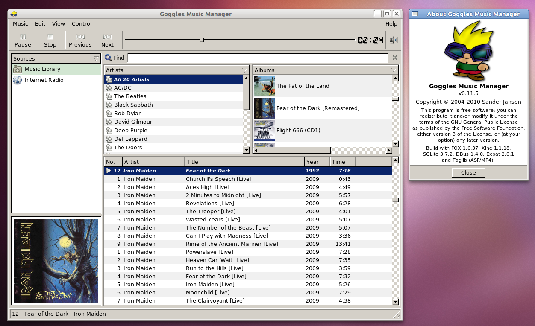Screen dimensions: 535x326
Task: Select Bob Dylan artist
Action: [x=173, y=113]
